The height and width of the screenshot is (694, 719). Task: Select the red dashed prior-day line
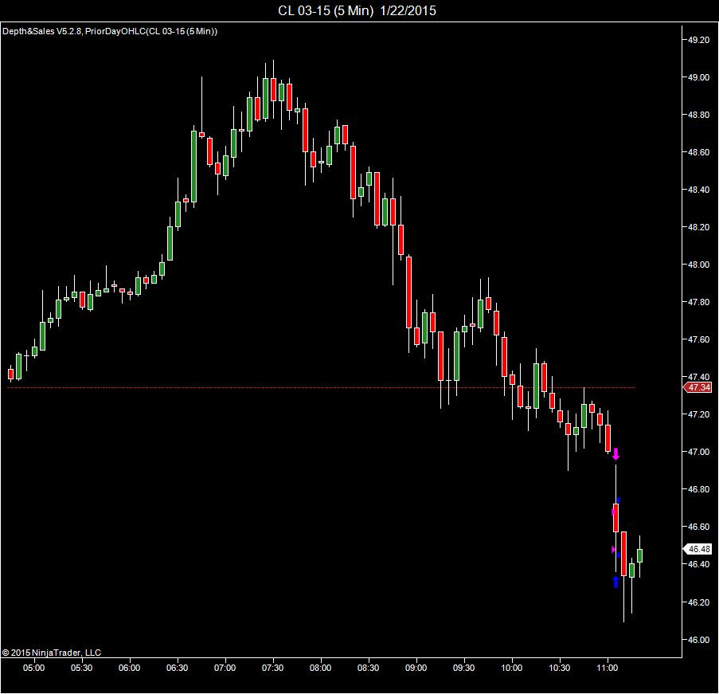[x=322, y=388]
